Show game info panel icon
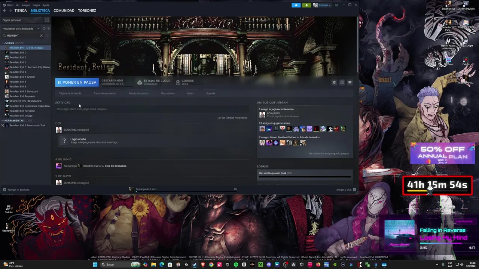Viewport: 479px width, 269px height. [342, 82]
